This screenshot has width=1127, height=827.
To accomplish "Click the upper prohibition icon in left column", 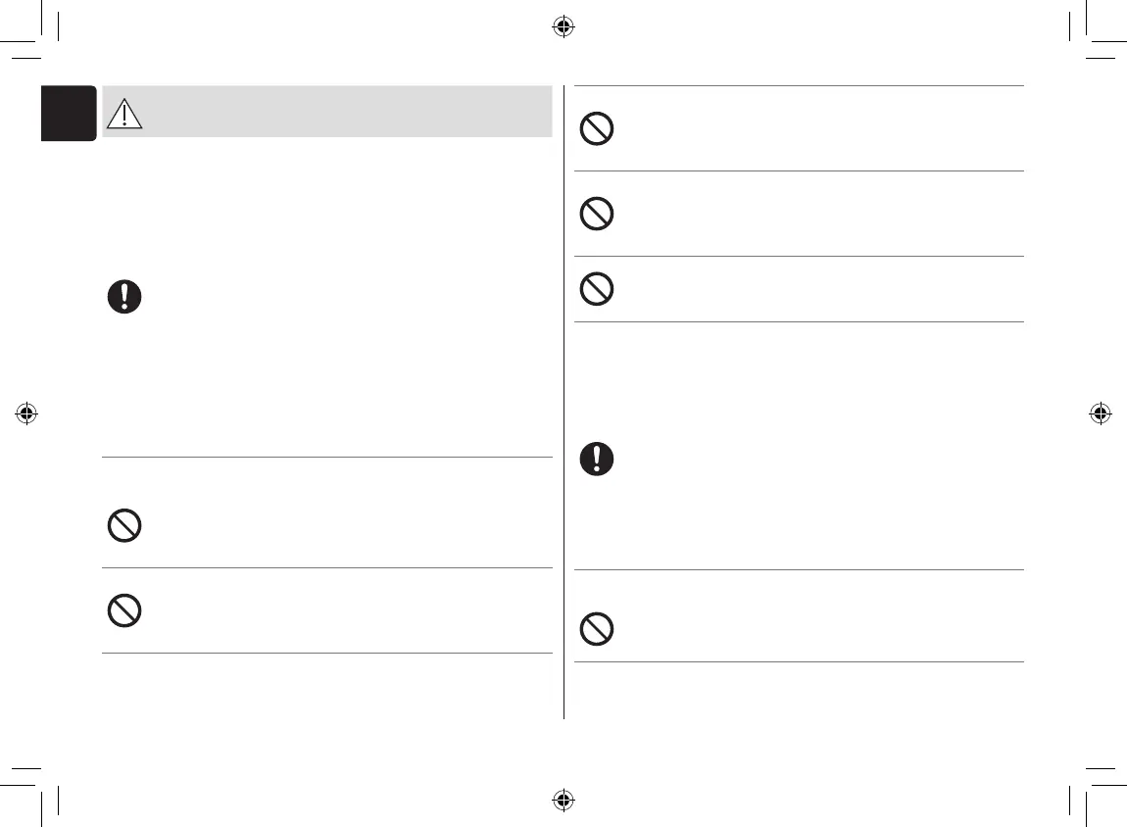I will pos(124,526).
